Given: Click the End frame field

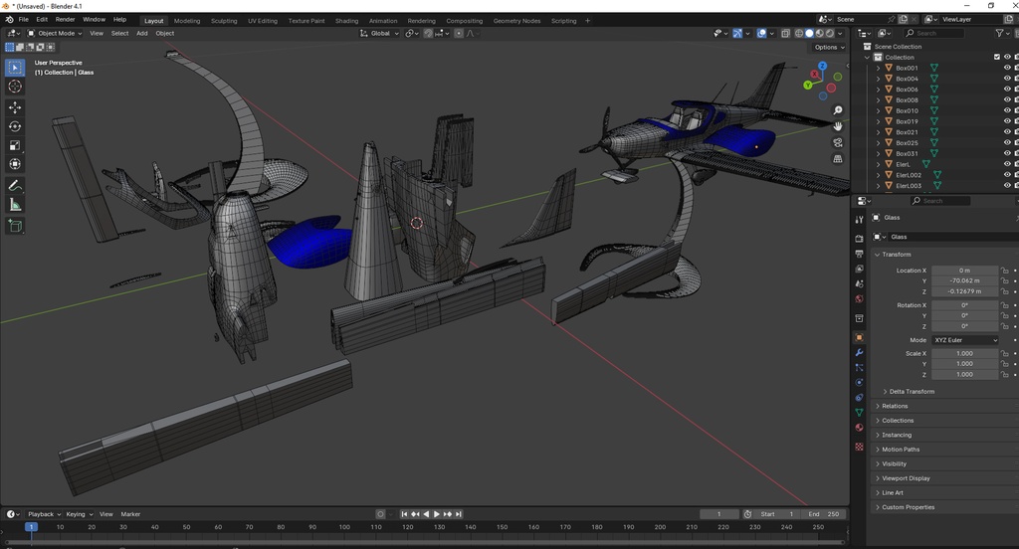Looking at the screenshot, I should (x=824, y=514).
